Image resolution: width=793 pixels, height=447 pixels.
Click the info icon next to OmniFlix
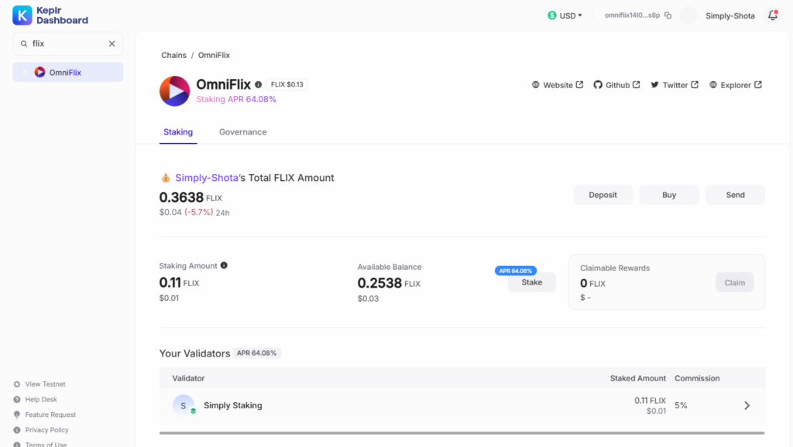click(x=259, y=84)
